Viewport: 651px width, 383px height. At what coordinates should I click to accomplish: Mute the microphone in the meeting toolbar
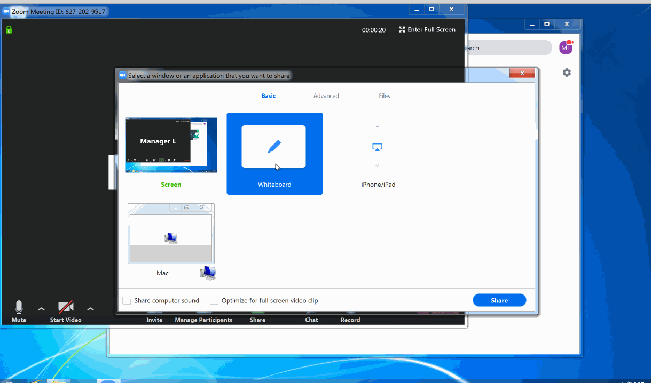[x=19, y=311]
